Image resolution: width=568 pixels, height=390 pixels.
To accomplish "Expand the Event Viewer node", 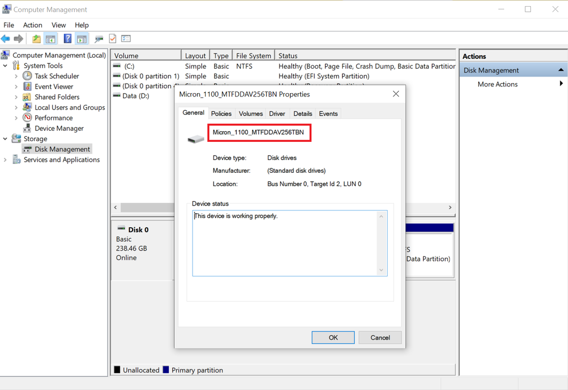I will tap(16, 87).
